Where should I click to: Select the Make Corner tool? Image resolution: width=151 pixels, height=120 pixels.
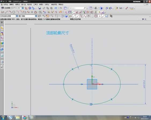click(56, 12)
